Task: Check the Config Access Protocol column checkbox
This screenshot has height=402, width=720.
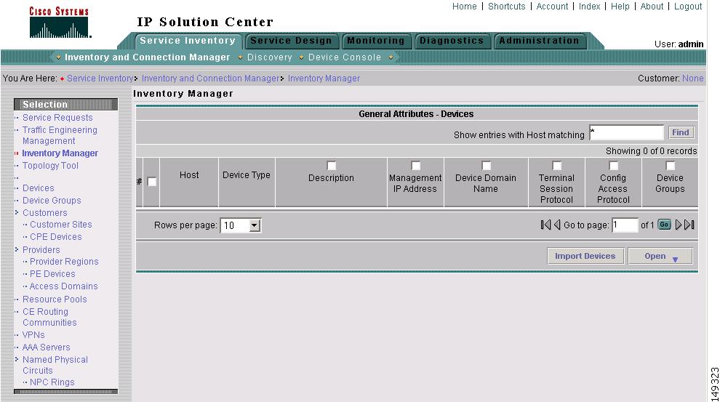Action: (614, 166)
